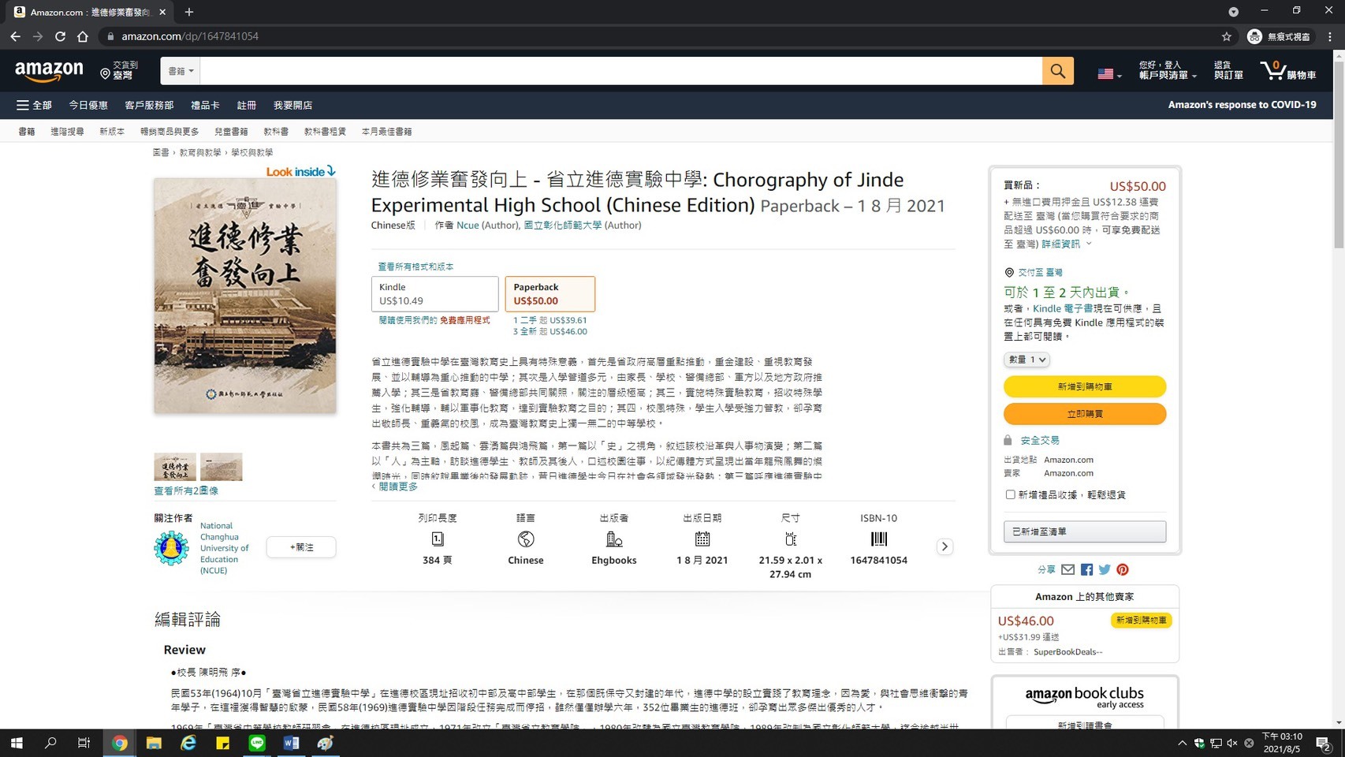Go to browser home icon
1345x757 pixels.
[x=82, y=36]
